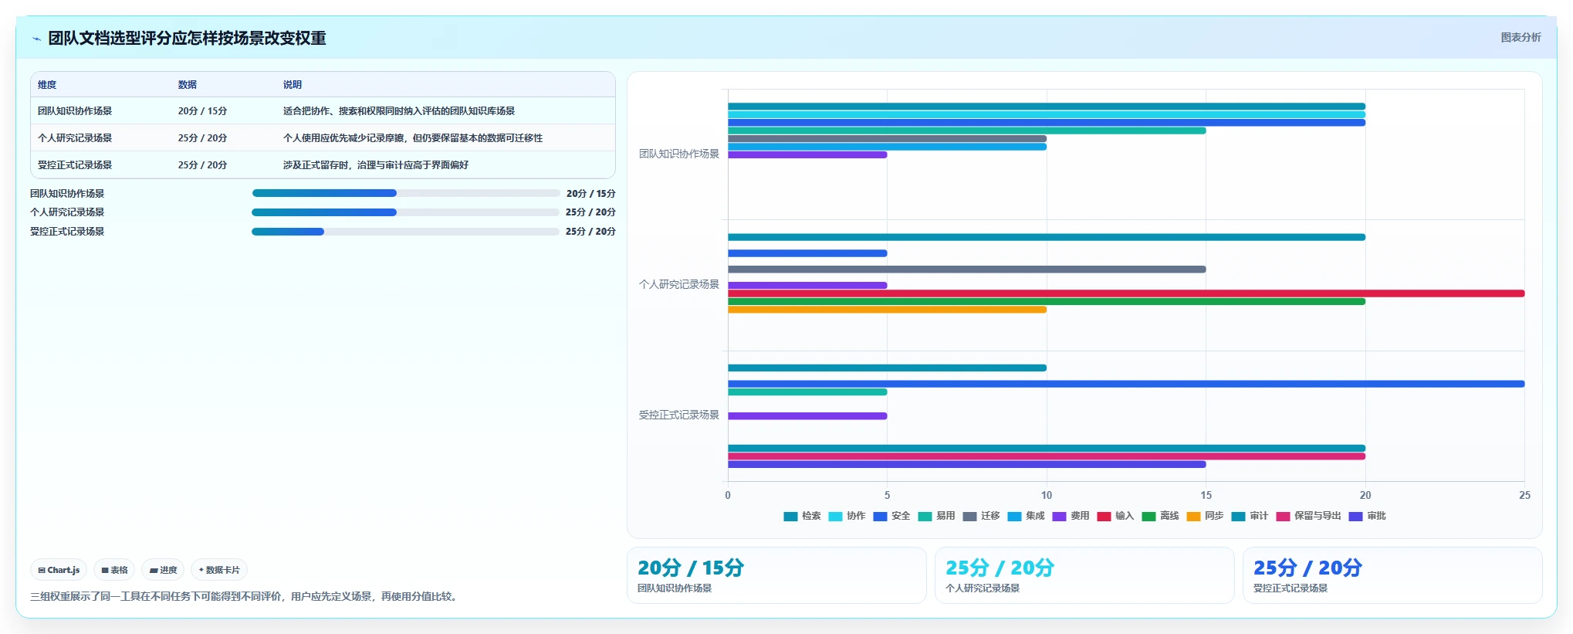The height and width of the screenshot is (634, 1573).
Task: Toggle the 审计 legend entry
Action: point(1250,516)
